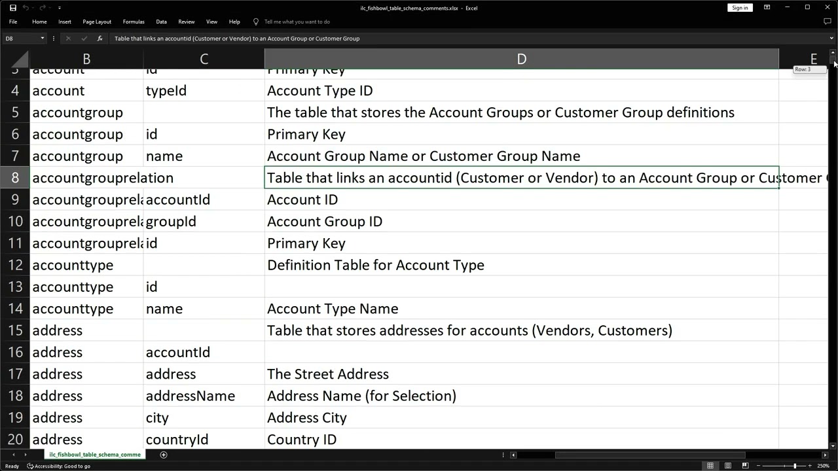Viewport: 838px width, 471px height.
Task: Select cell 'groupId' in column C
Action: pos(204,222)
